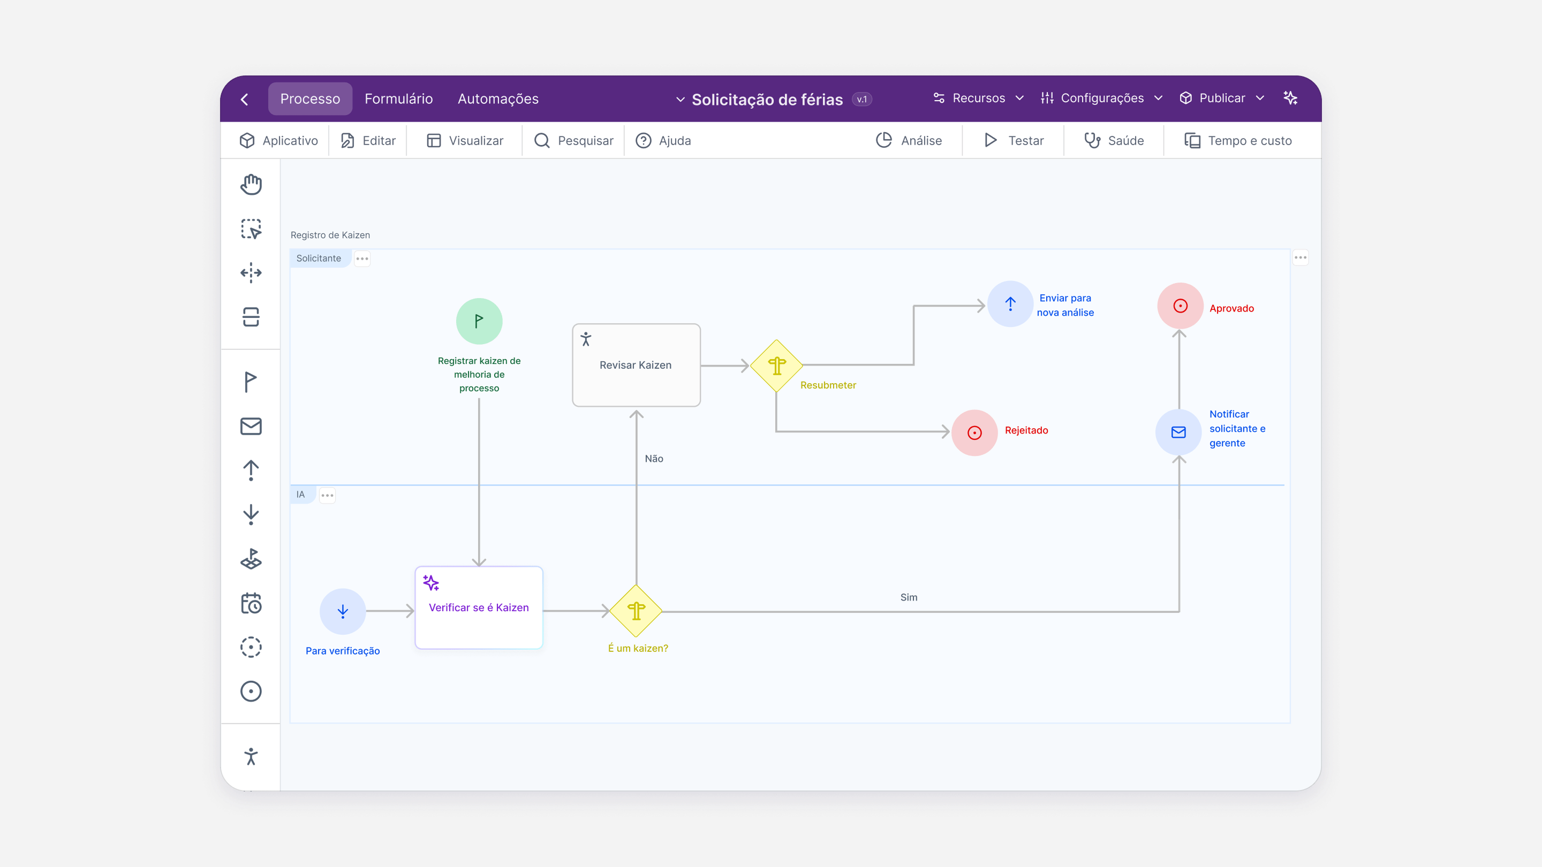Click the Rejeitado end event circle
The width and height of the screenshot is (1542, 867).
[x=974, y=432]
